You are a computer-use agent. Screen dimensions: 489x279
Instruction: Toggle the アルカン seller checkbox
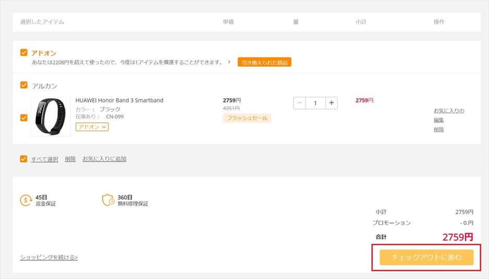pyautogui.click(x=23, y=85)
